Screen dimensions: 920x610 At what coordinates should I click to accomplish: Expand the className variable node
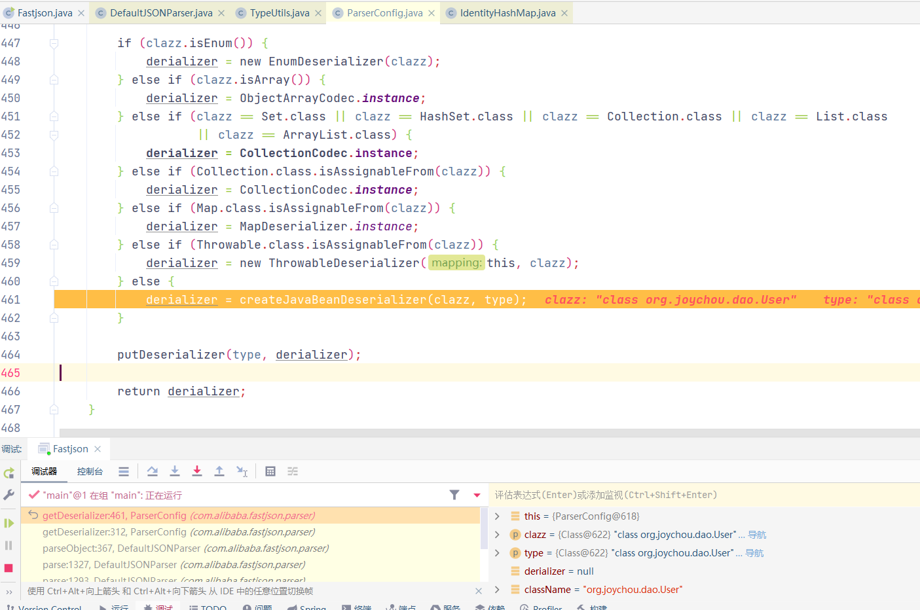coord(497,590)
